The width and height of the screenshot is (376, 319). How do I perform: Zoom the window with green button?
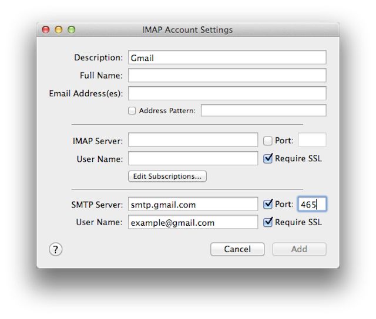72,30
